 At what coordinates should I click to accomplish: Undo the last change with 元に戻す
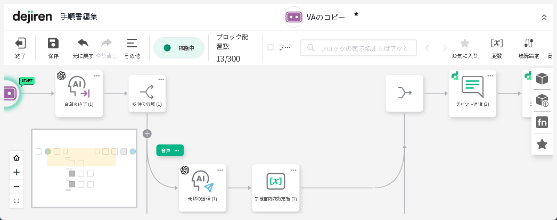click(x=83, y=44)
